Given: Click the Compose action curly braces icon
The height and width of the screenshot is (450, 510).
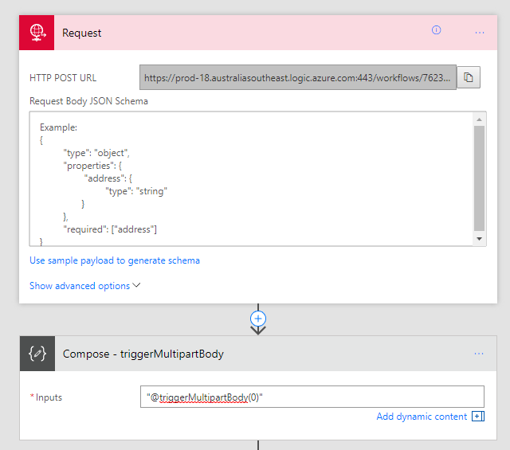Looking at the screenshot, I should coord(37,354).
